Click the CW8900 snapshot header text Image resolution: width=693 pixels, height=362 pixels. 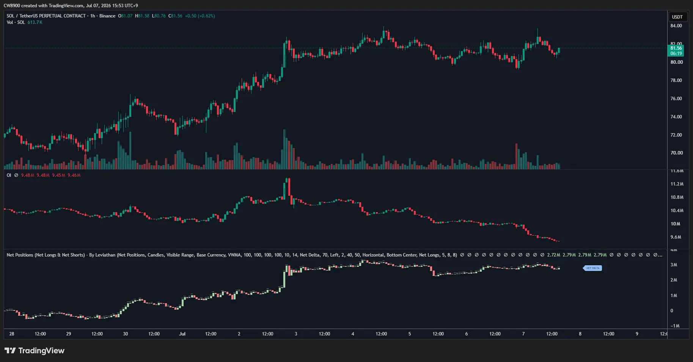71,6
